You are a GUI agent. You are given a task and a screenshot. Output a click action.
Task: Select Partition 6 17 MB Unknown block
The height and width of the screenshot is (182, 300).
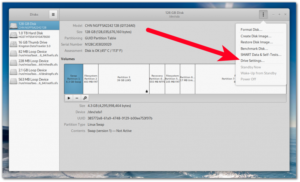point(187,79)
